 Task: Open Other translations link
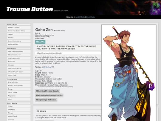click(x=19, y=99)
